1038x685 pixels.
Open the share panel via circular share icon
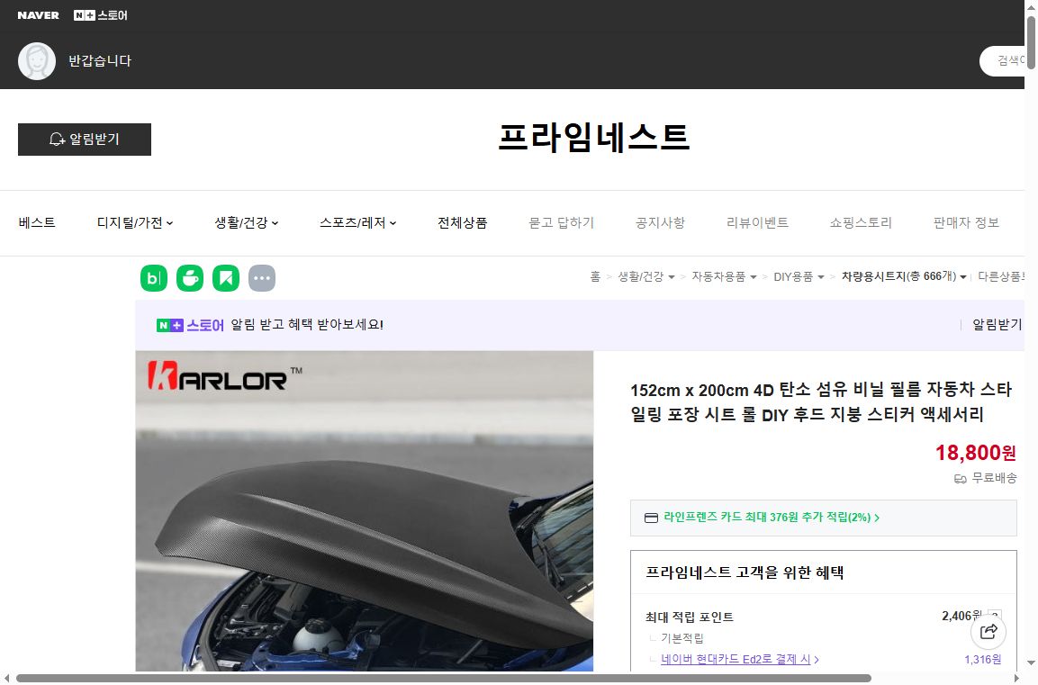click(x=988, y=632)
